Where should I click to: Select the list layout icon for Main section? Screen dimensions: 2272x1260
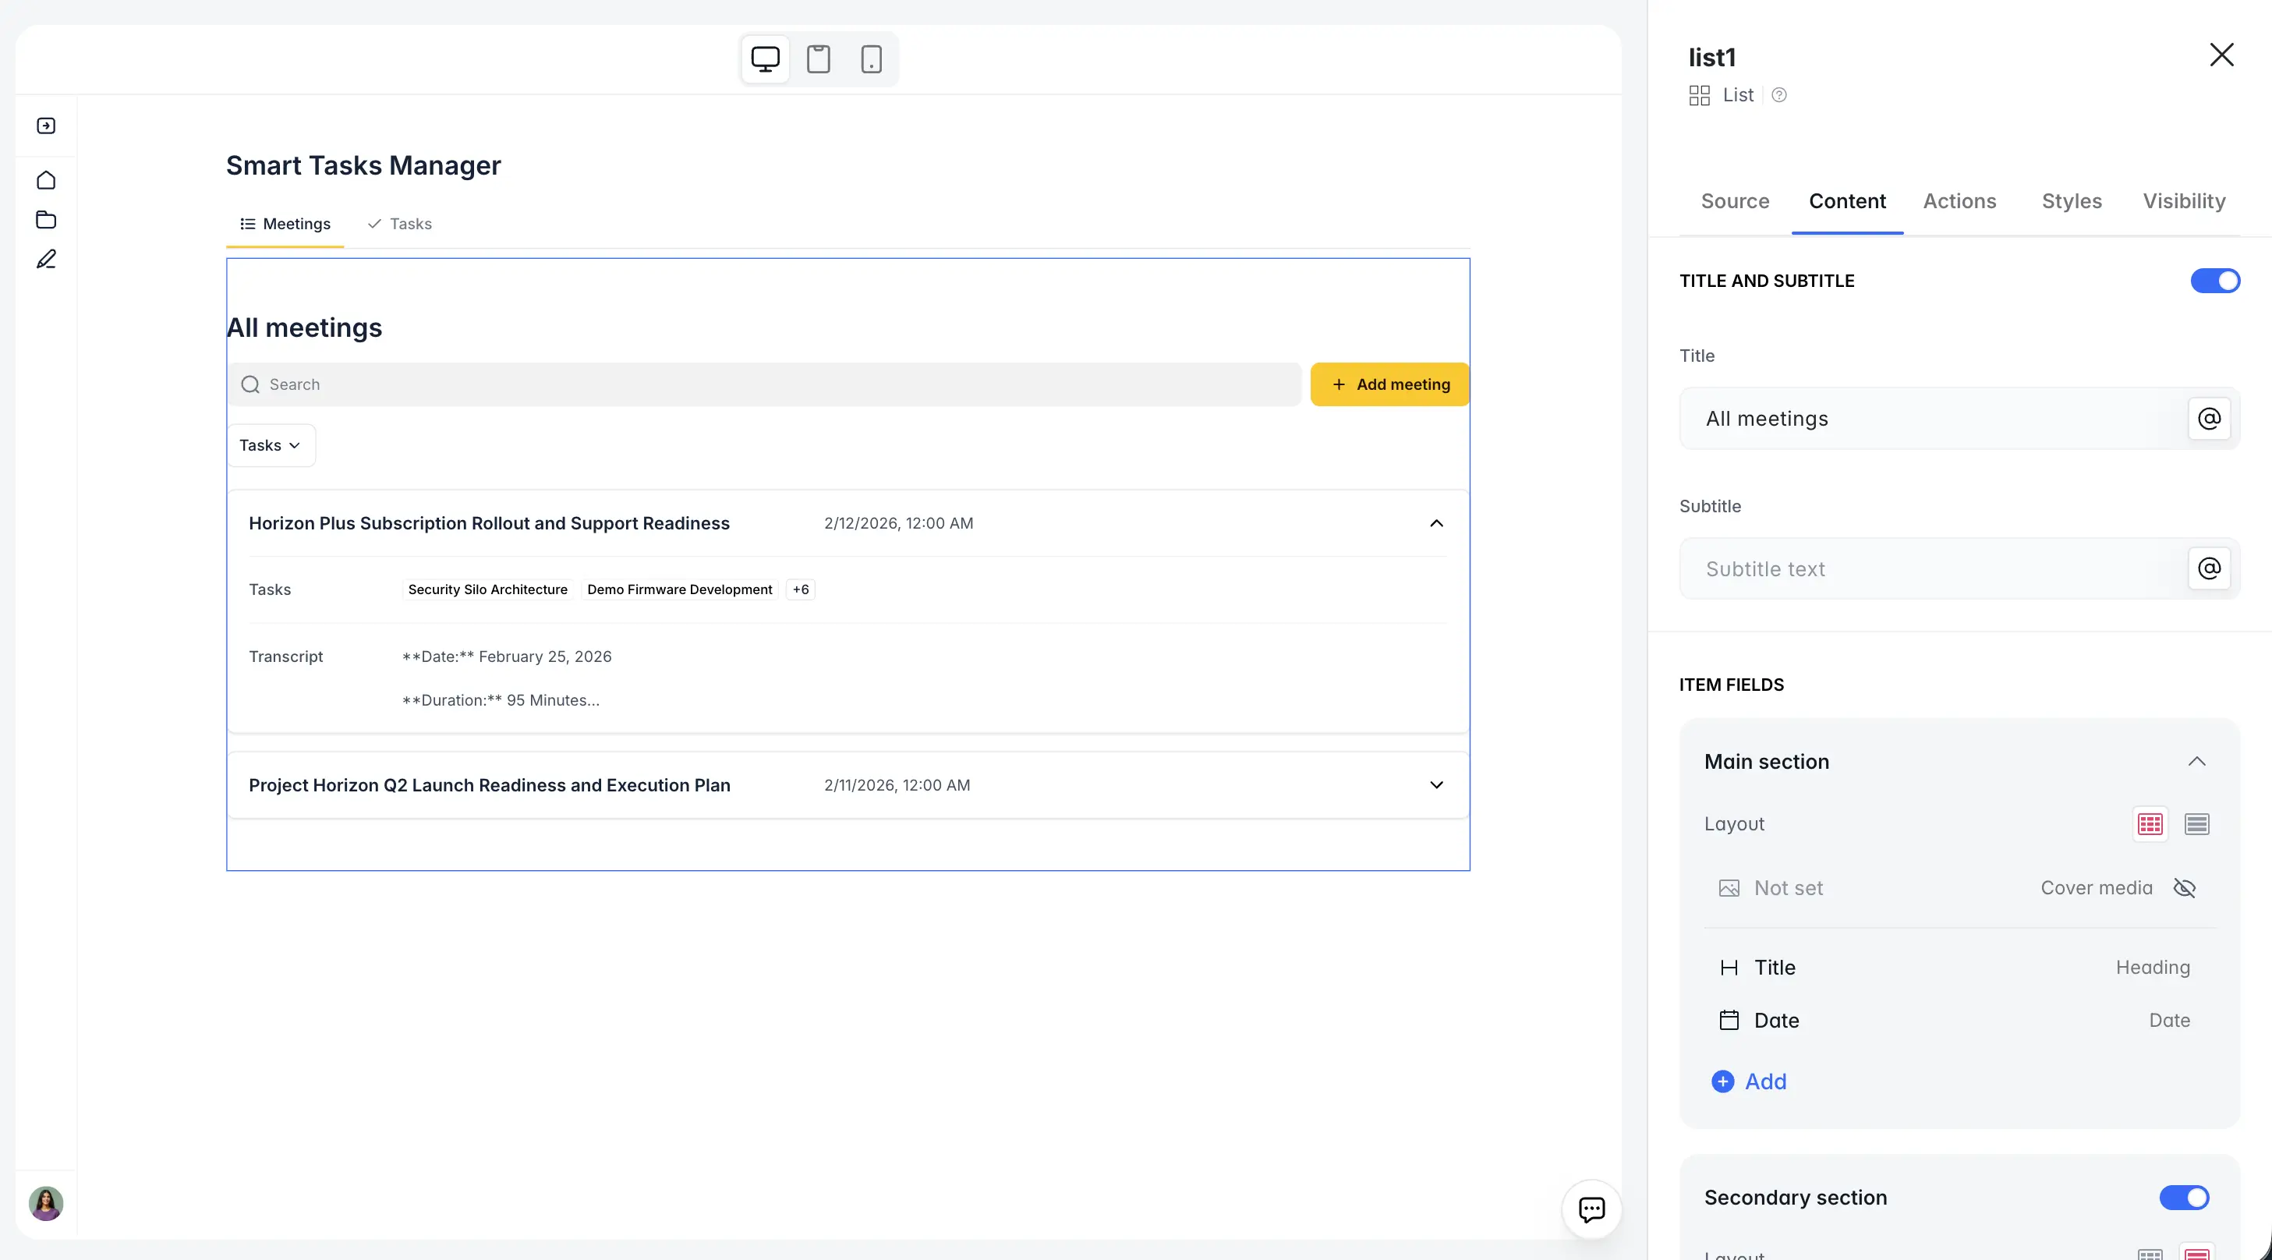(x=2198, y=823)
